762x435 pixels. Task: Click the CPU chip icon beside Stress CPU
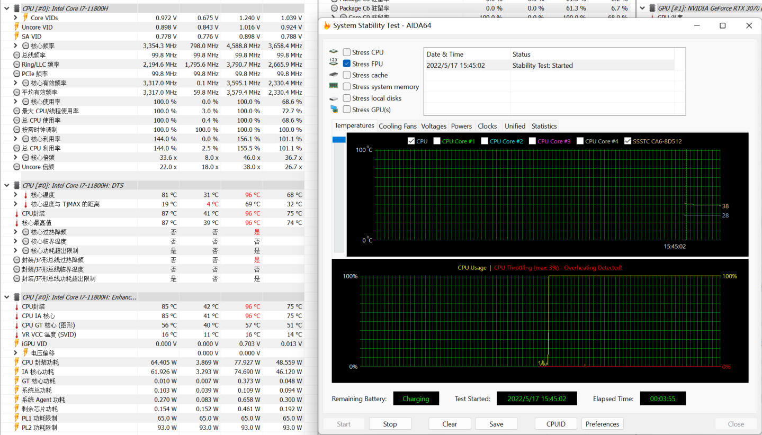(334, 52)
